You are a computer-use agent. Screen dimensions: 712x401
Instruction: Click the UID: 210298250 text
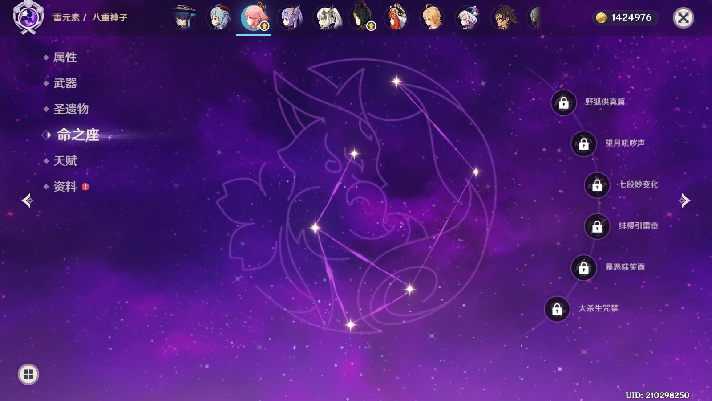(657, 395)
